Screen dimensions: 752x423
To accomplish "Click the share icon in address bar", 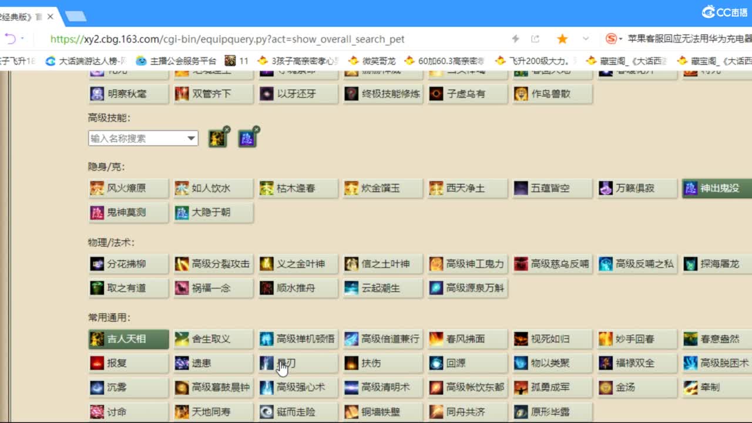I will pos(535,39).
